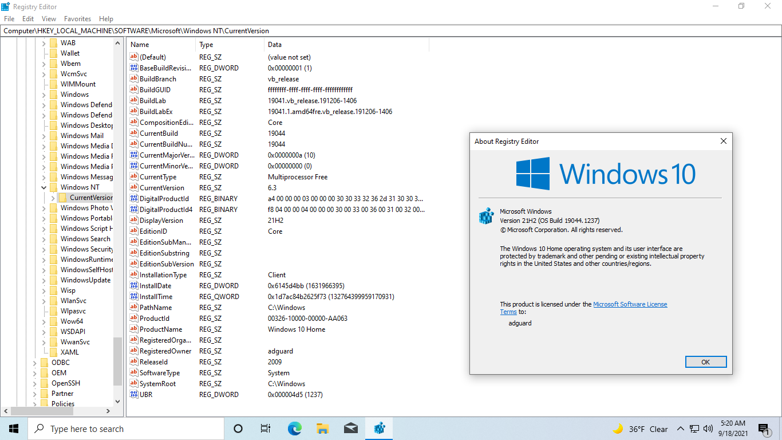
Task: Expand the ODBC tree node
Action: pyautogui.click(x=34, y=363)
